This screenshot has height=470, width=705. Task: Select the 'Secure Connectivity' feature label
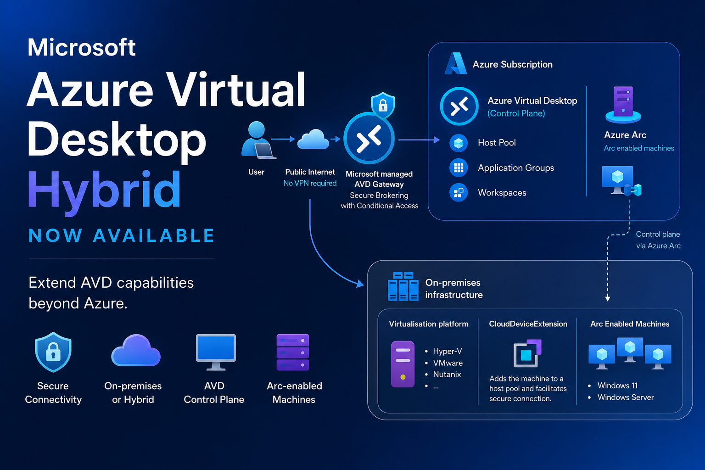(x=53, y=393)
